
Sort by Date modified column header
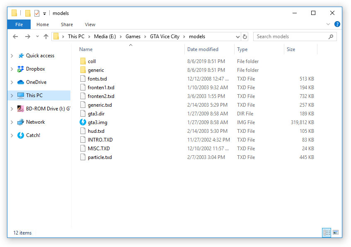(203, 49)
